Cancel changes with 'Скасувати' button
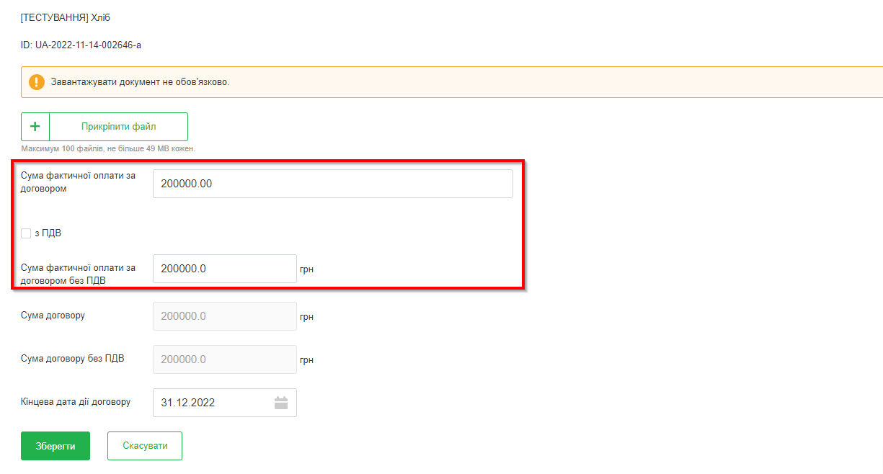 tap(145, 446)
